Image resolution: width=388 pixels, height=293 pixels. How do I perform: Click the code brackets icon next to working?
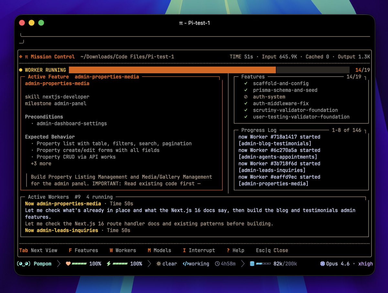186,264
